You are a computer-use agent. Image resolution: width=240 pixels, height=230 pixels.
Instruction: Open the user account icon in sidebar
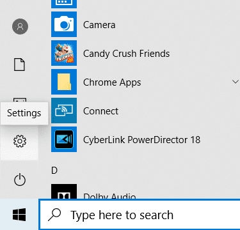(x=20, y=26)
